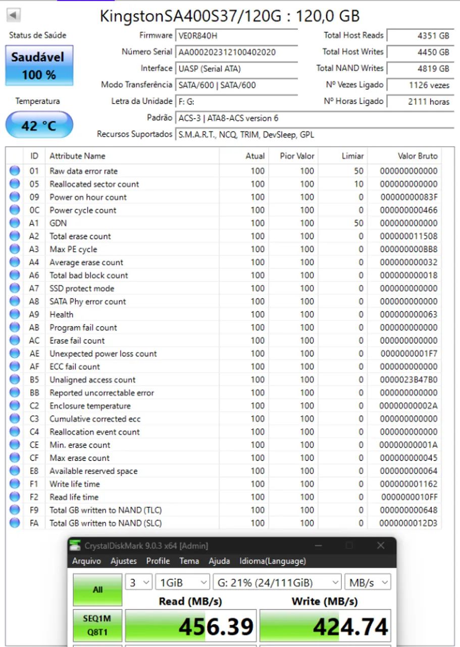Open drive dropdown showing G: 21%
This screenshot has width=460, height=647.
[277, 582]
